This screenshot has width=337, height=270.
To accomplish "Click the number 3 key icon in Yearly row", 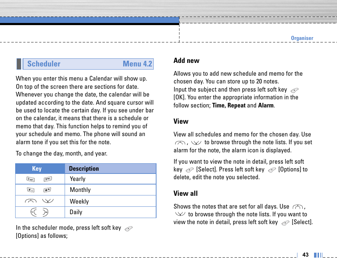I will click(48, 179).
